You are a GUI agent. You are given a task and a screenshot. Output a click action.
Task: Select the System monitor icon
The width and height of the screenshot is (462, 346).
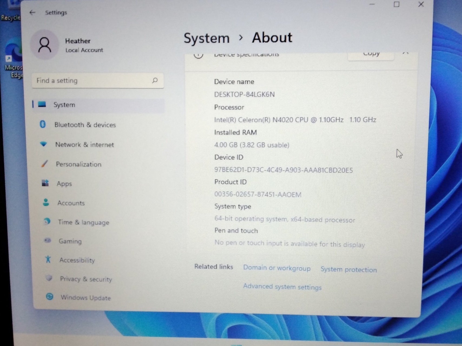(42, 104)
